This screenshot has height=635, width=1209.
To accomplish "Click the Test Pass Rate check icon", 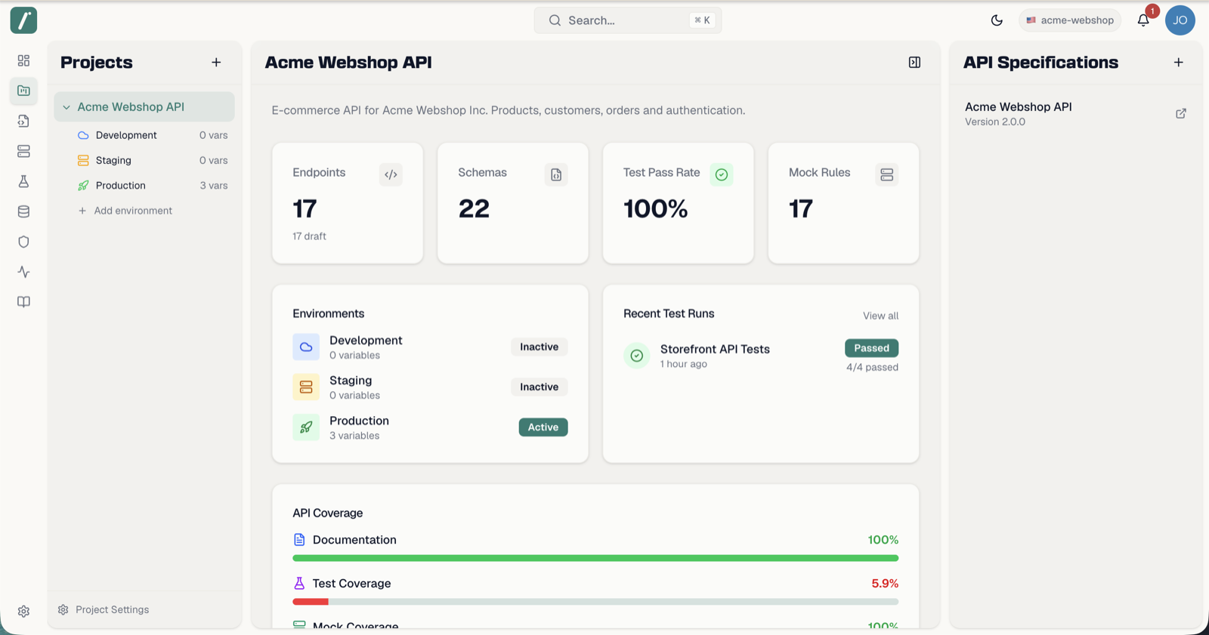I will click(x=722, y=174).
